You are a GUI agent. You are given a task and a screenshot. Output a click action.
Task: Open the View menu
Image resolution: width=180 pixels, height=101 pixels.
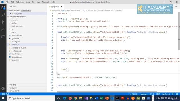[x=28, y=2]
